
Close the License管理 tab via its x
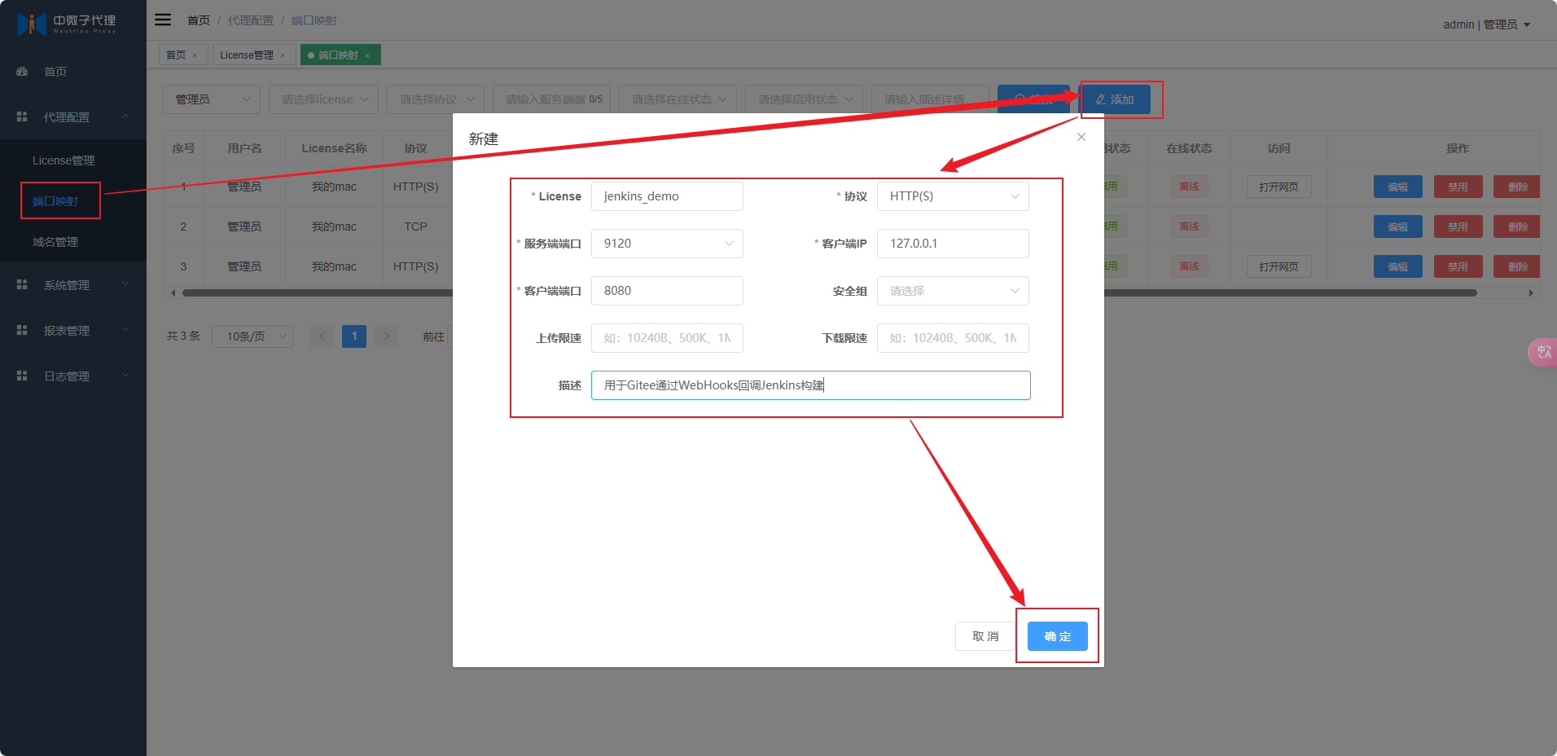(283, 55)
